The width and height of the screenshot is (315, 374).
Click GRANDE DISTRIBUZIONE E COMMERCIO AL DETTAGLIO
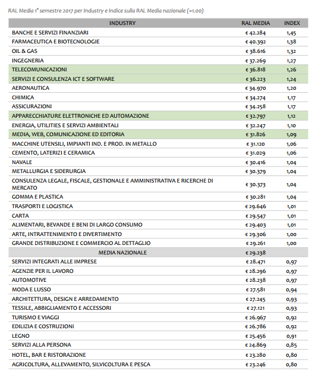tap(81, 243)
